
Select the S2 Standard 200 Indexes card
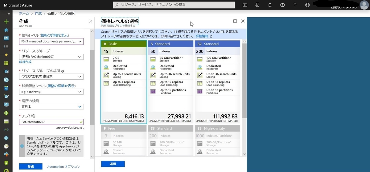[x=217, y=82]
